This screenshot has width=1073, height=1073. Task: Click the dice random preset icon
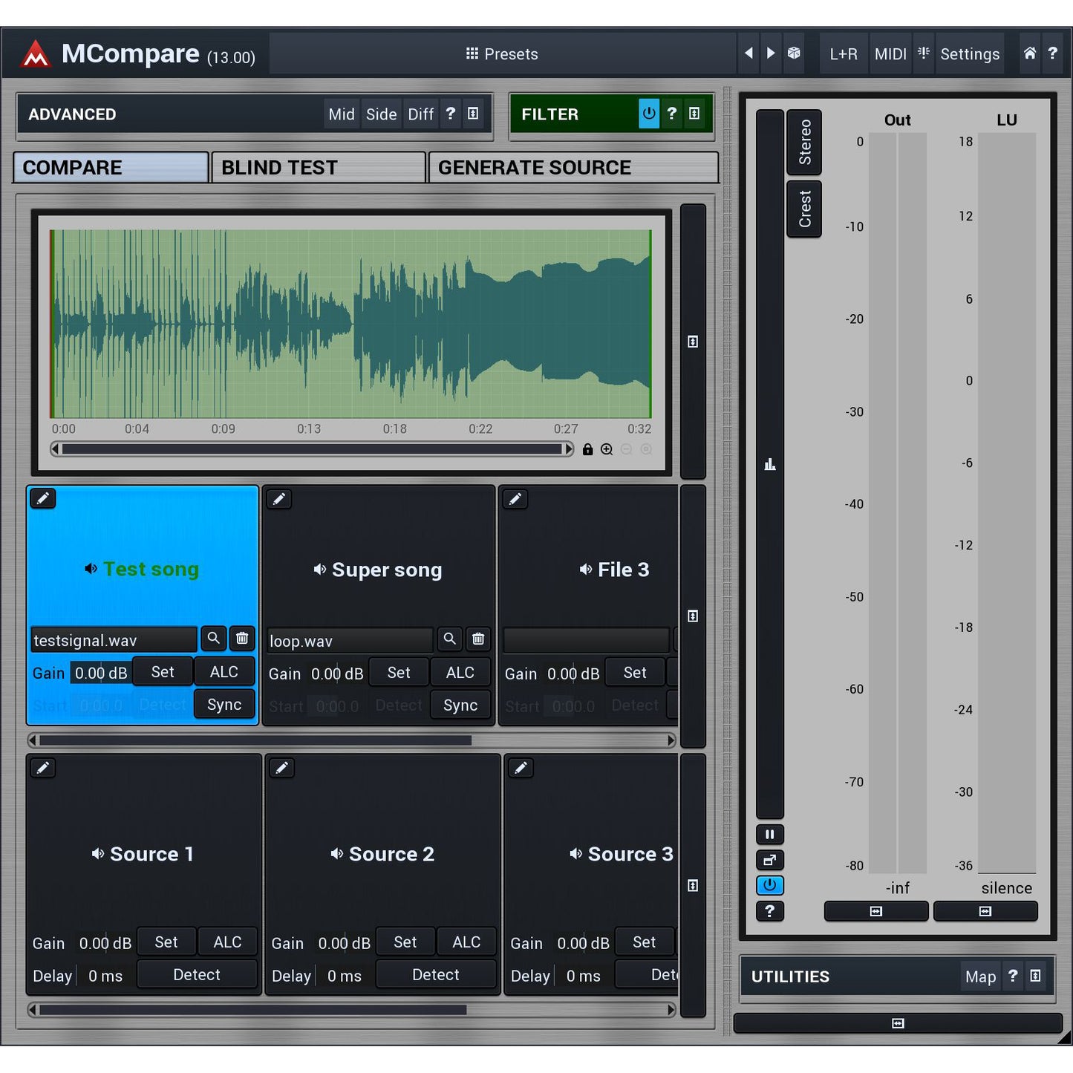(x=794, y=53)
